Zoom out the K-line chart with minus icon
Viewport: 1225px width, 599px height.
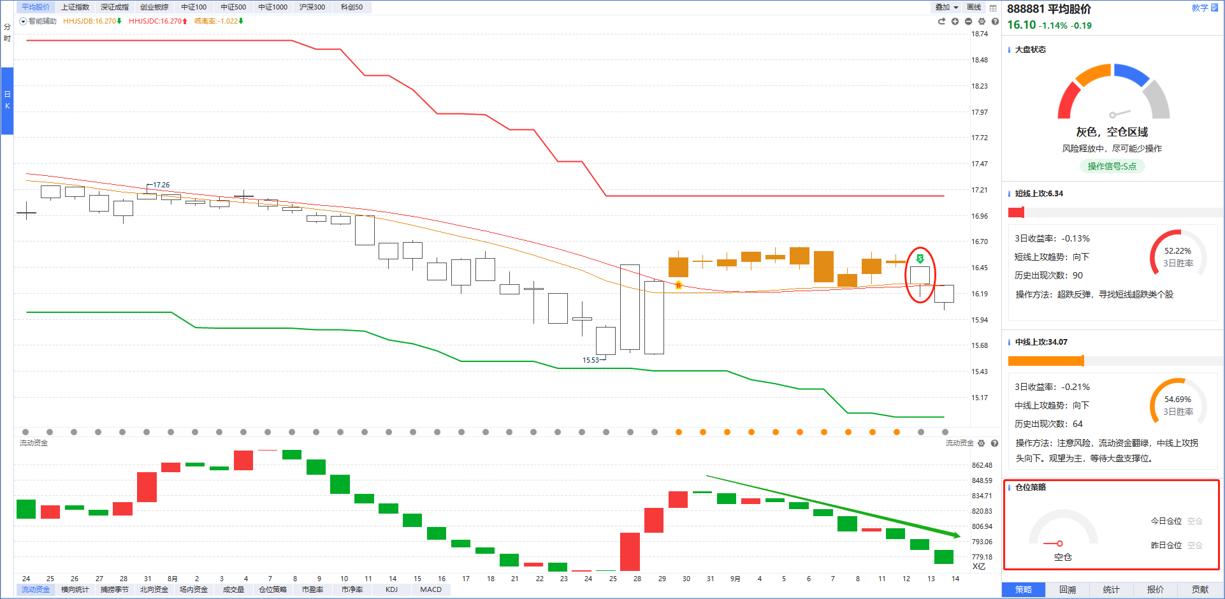pyautogui.click(x=968, y=21)
